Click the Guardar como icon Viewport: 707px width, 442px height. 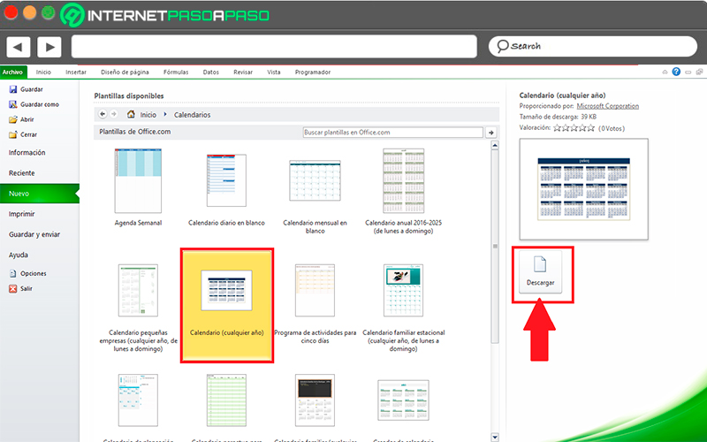(13, 104)
